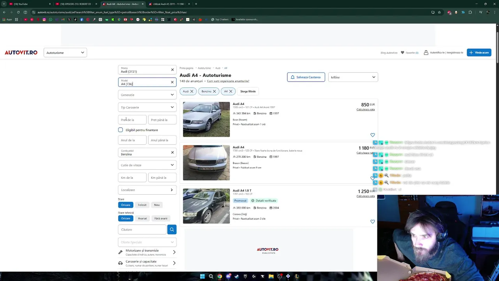
Task: Select Avariat technical state
Action: [142, 219]
